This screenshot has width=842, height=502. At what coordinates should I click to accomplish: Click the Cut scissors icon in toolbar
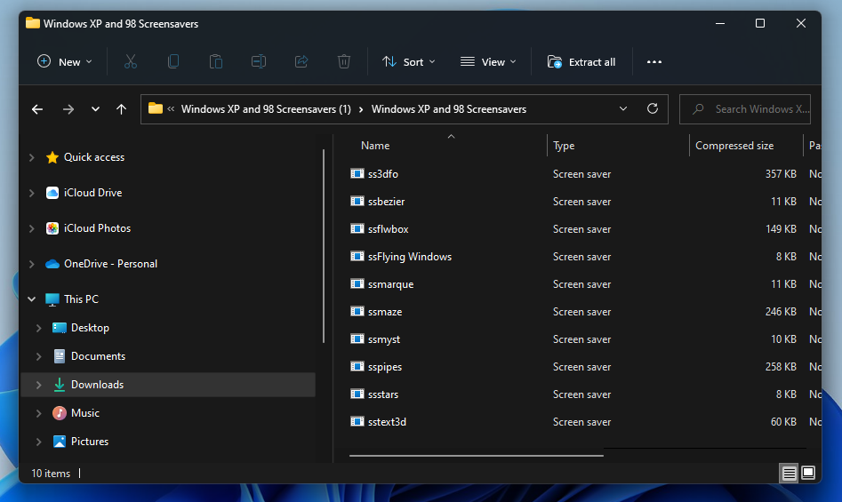(131, 61)
